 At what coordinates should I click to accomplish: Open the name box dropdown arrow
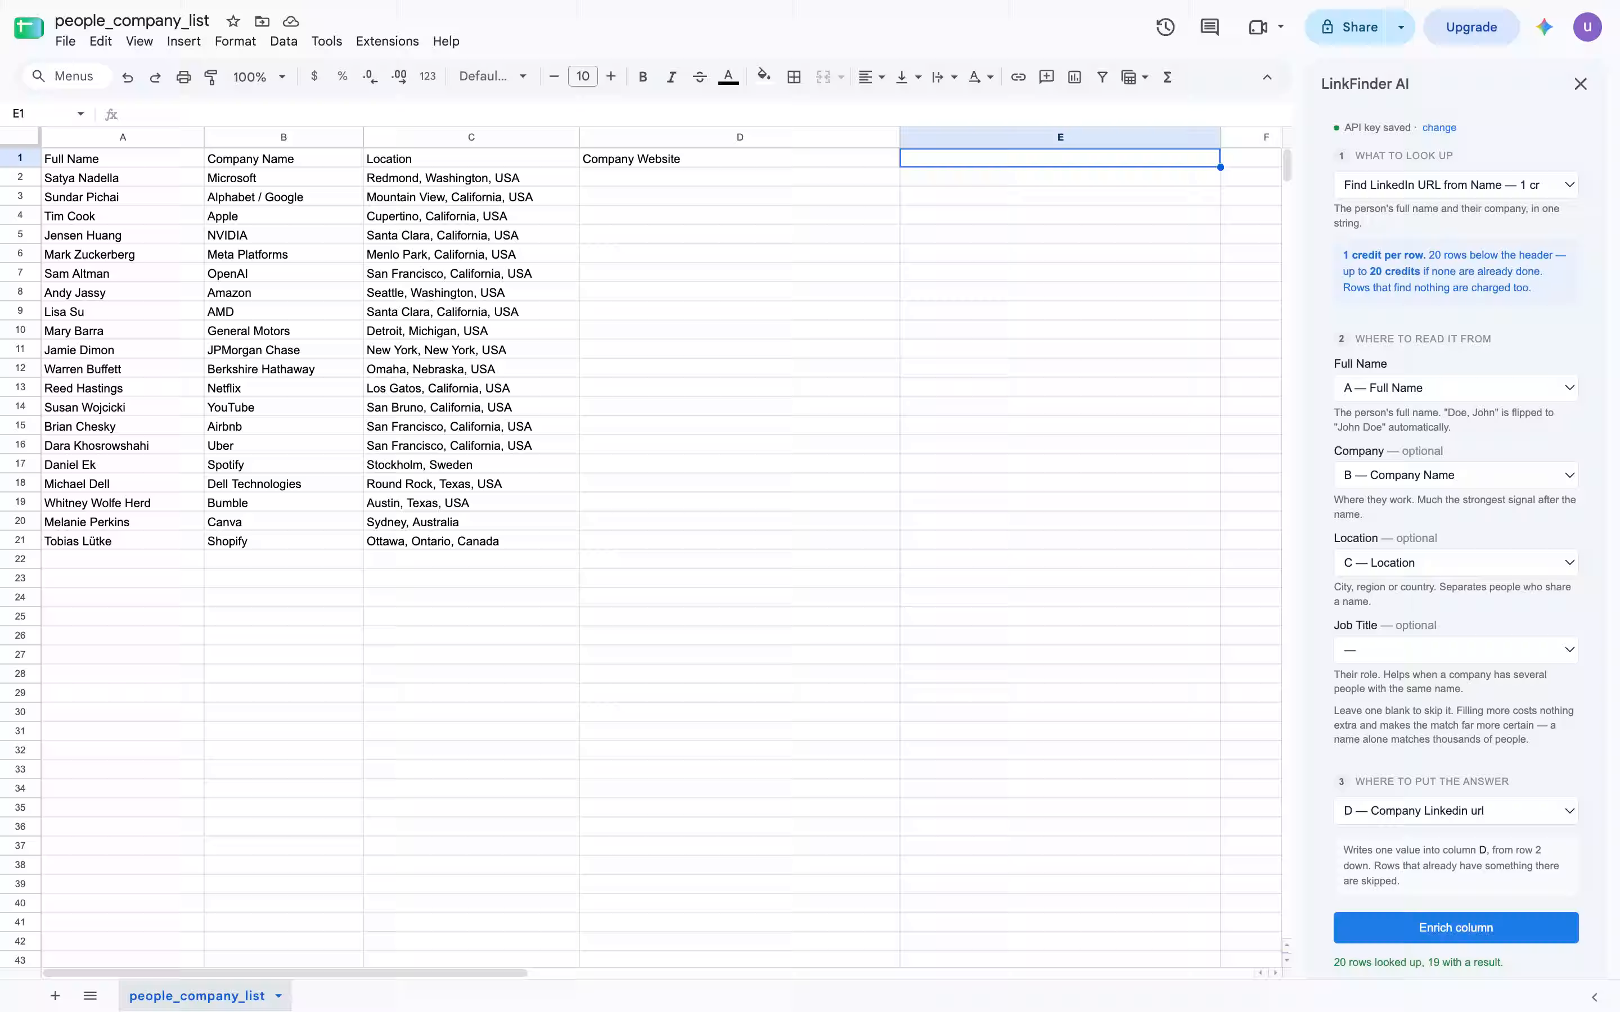click(x=80, y=114)
